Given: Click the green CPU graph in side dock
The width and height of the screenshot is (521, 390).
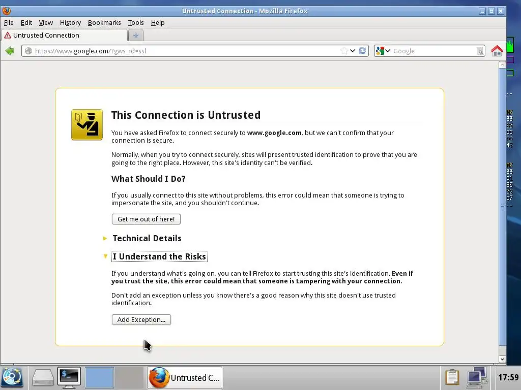Looking at the screenshot, I should (510, 45).
